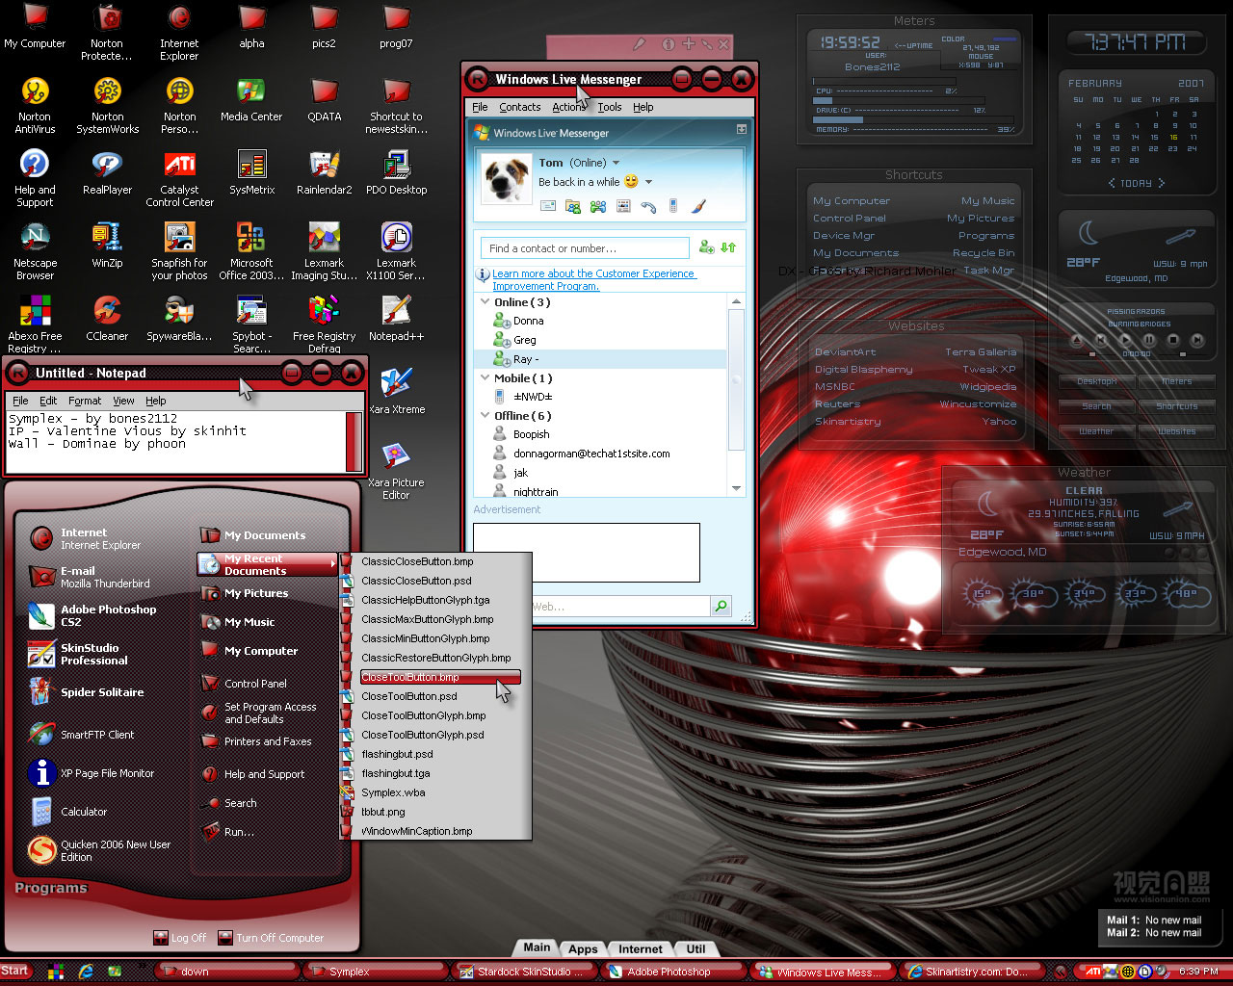Switch to the Internet tab at screen bottom
Image resolution: width=1233 pixels, height=986 pixels.
point(641,948)
